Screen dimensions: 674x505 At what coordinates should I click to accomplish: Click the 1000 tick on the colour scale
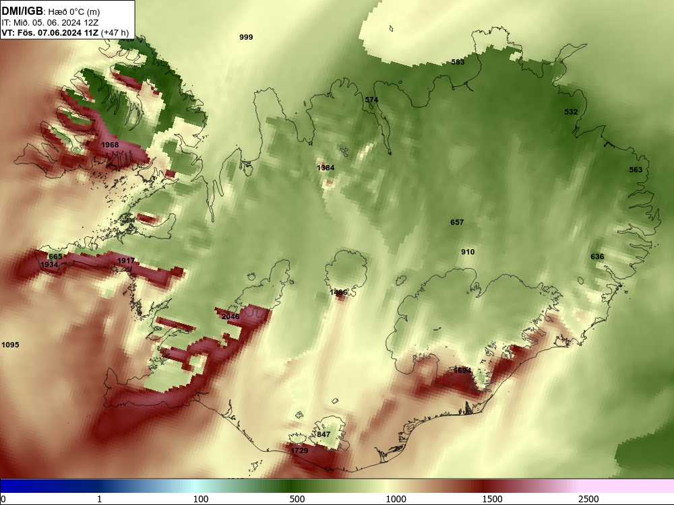click(396, 499)
